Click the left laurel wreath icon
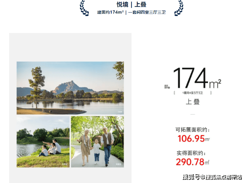The height and width of the screenshot is (183, 247). 84,8
